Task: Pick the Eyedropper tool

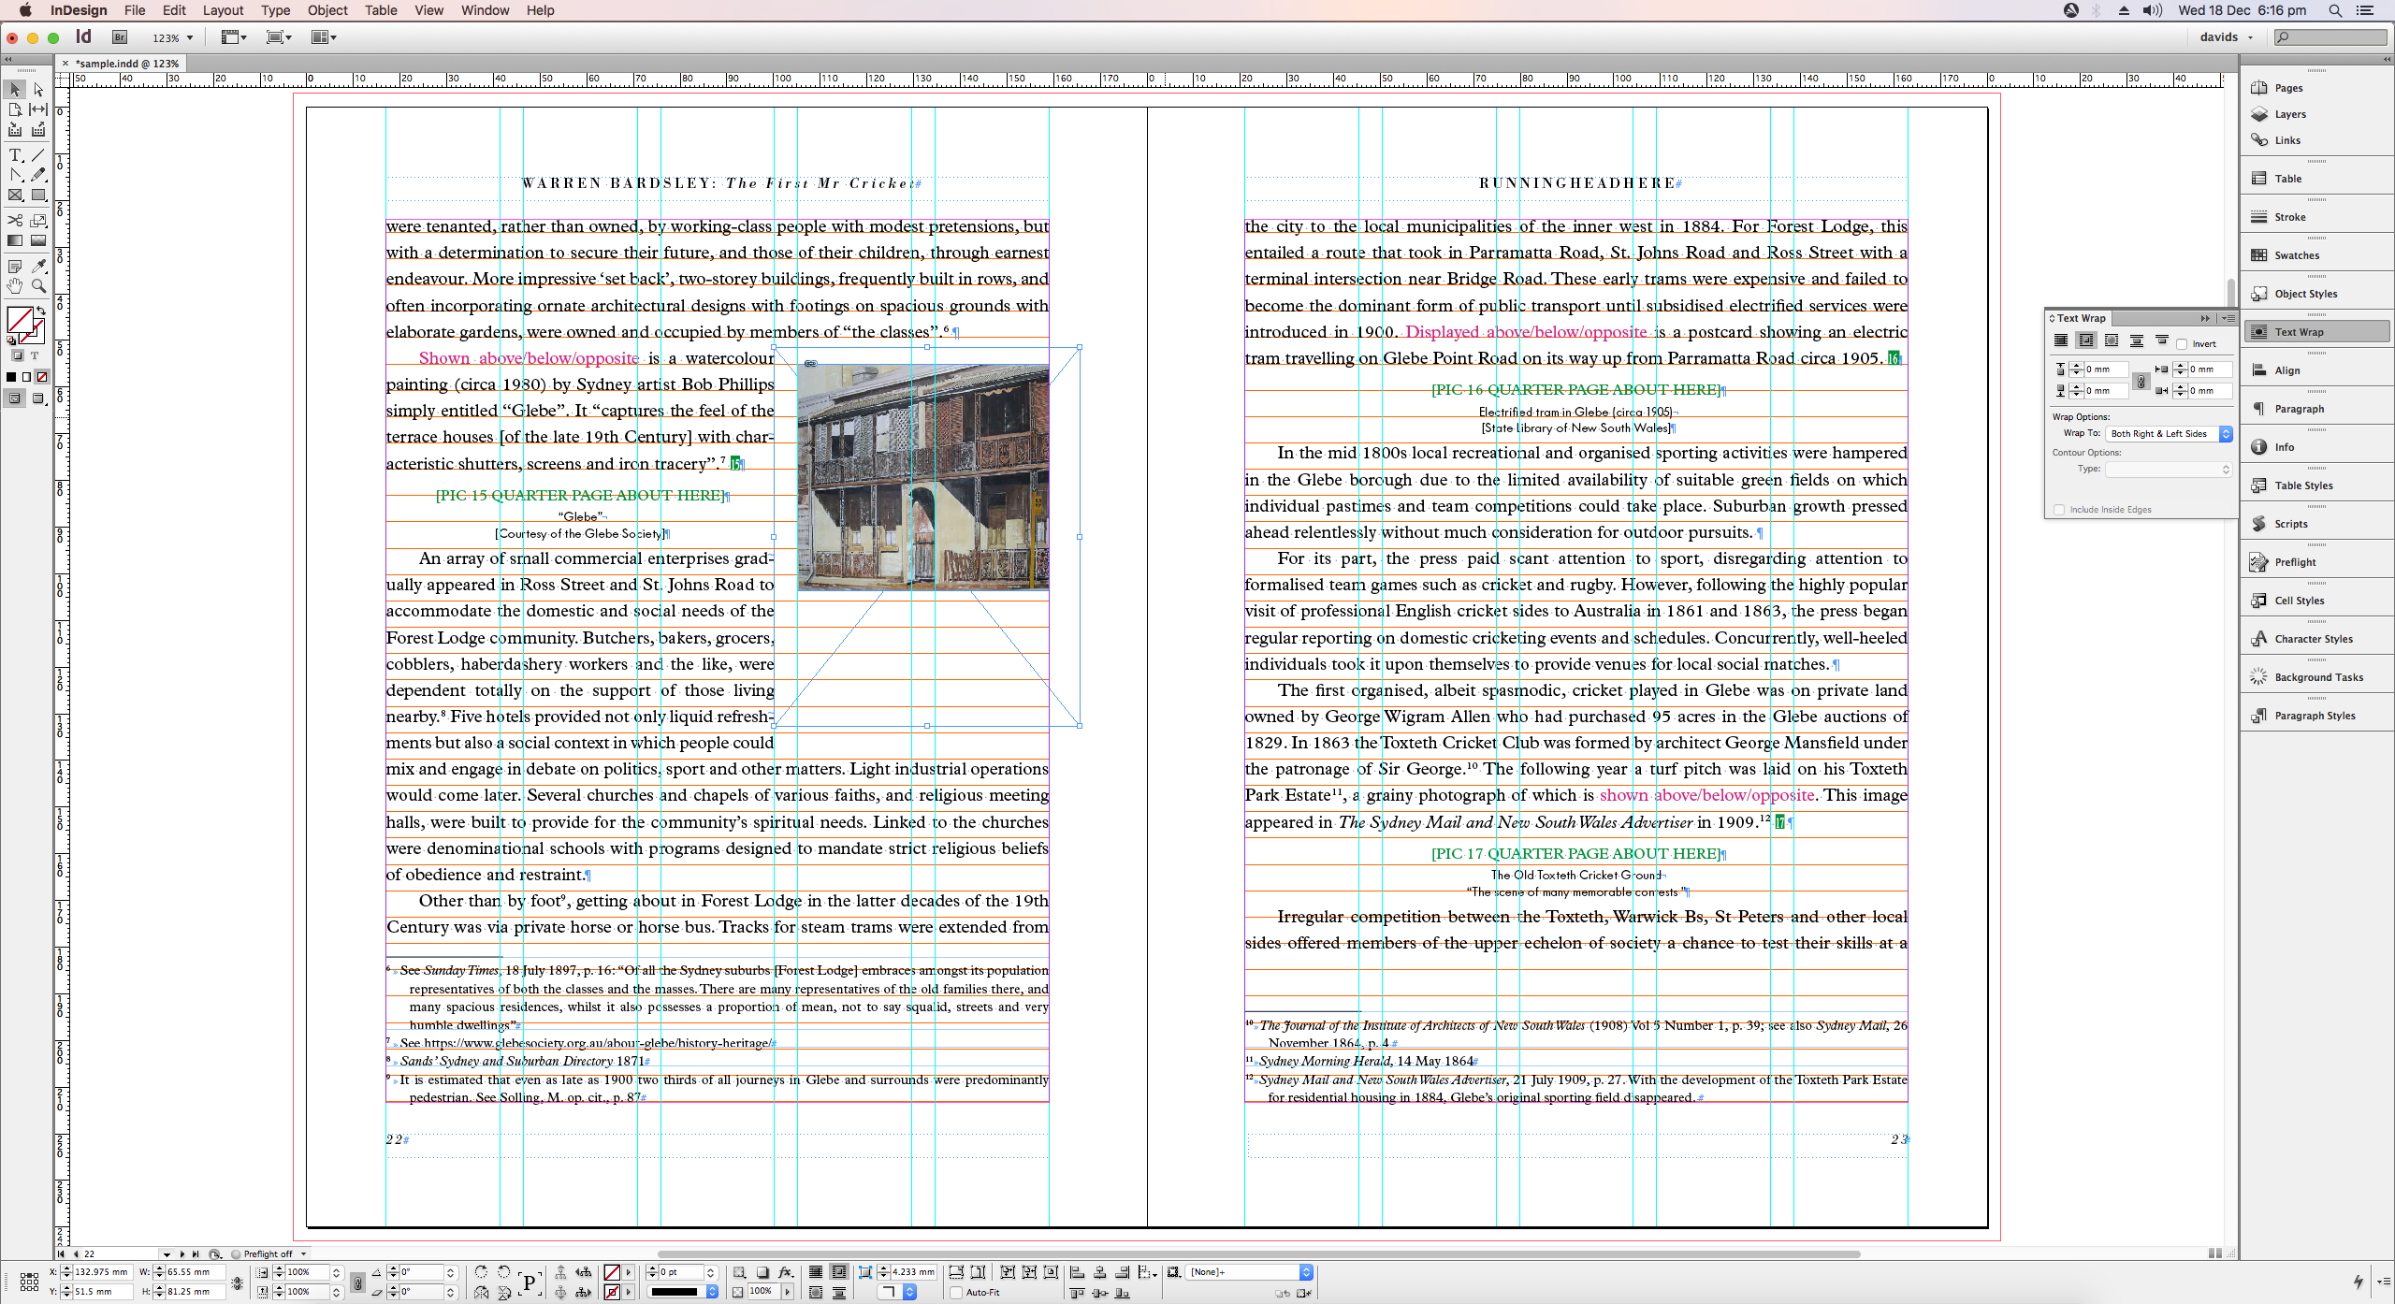Action: point(38,267)
